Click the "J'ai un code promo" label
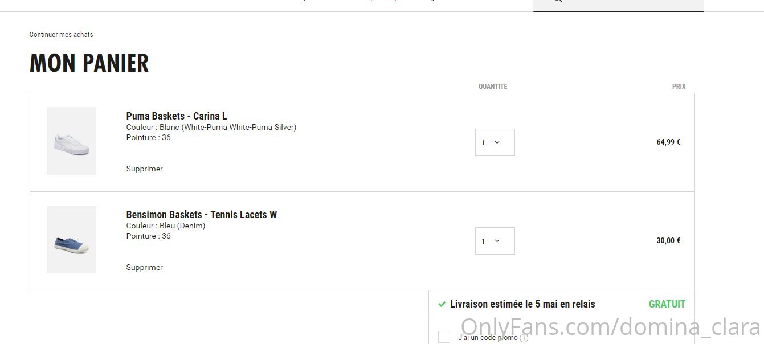Image resolution: width=764 pixels, height=344 pixels. [488, 338]
